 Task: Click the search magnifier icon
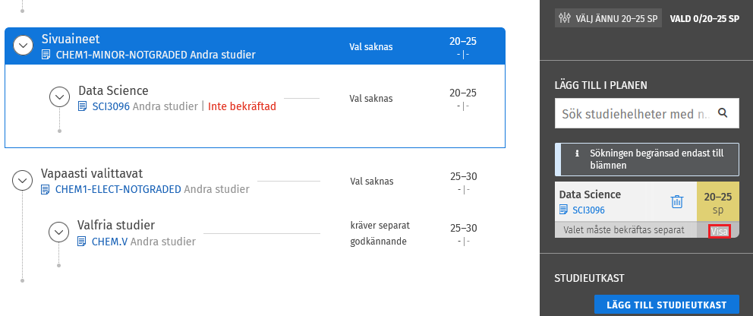723,113
